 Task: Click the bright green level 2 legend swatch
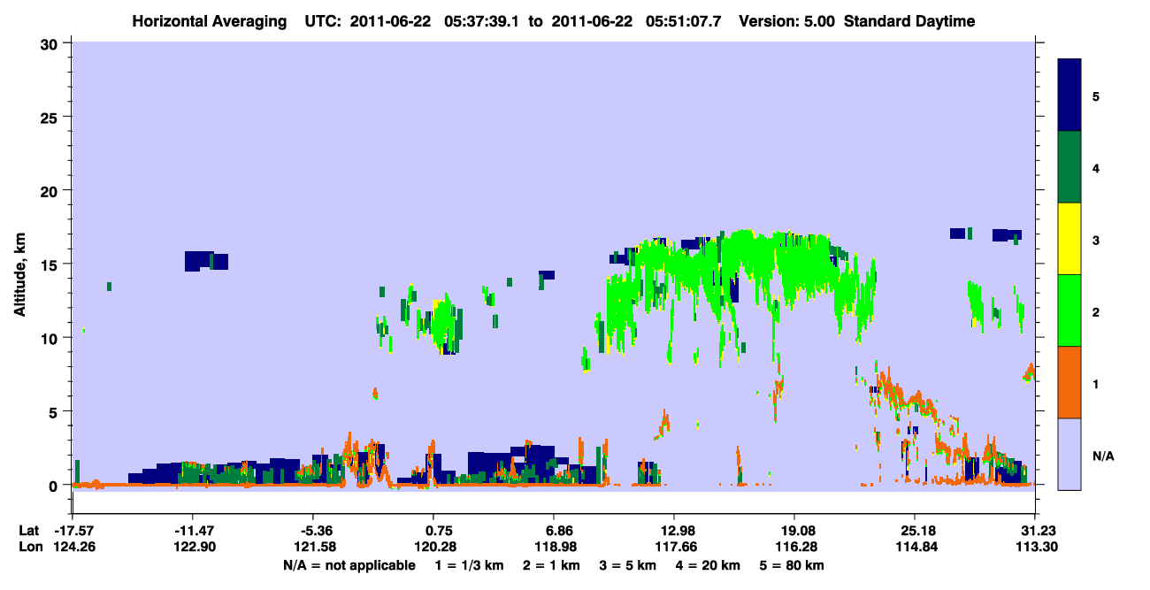coord(1069,310)
